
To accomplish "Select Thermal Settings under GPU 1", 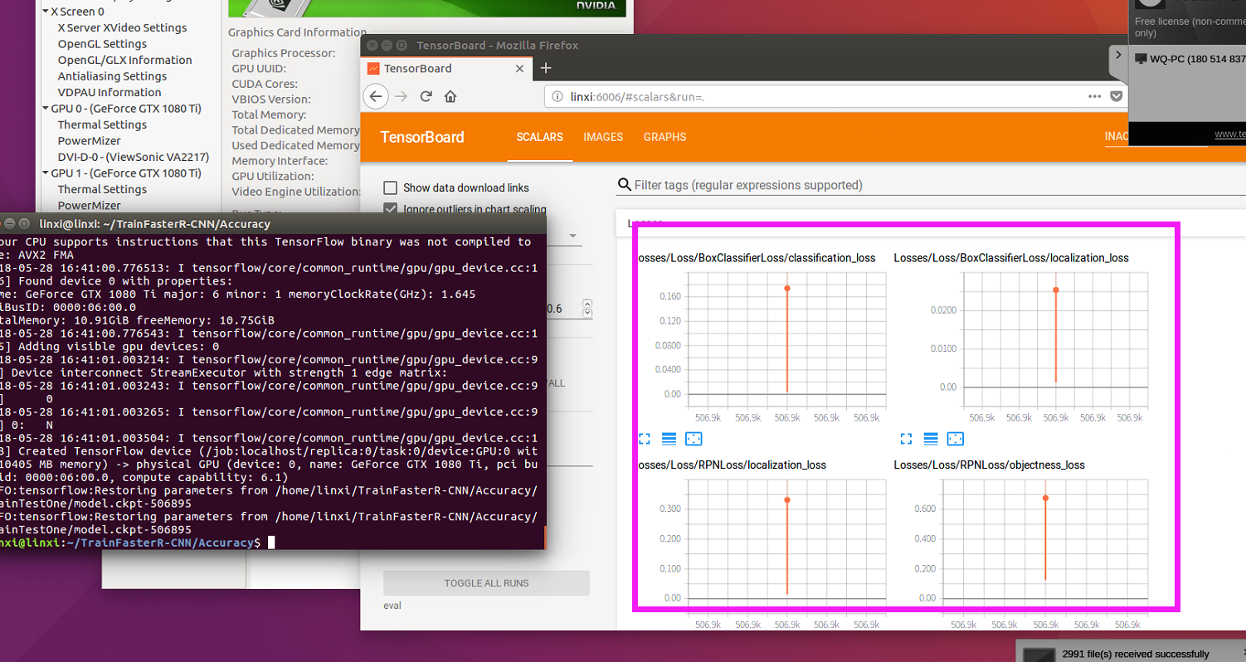I will [x=102, y=189].
